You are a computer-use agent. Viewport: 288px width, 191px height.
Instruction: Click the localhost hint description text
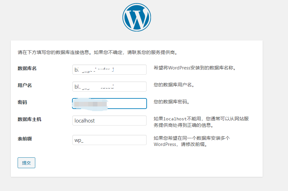pos(201,122)
